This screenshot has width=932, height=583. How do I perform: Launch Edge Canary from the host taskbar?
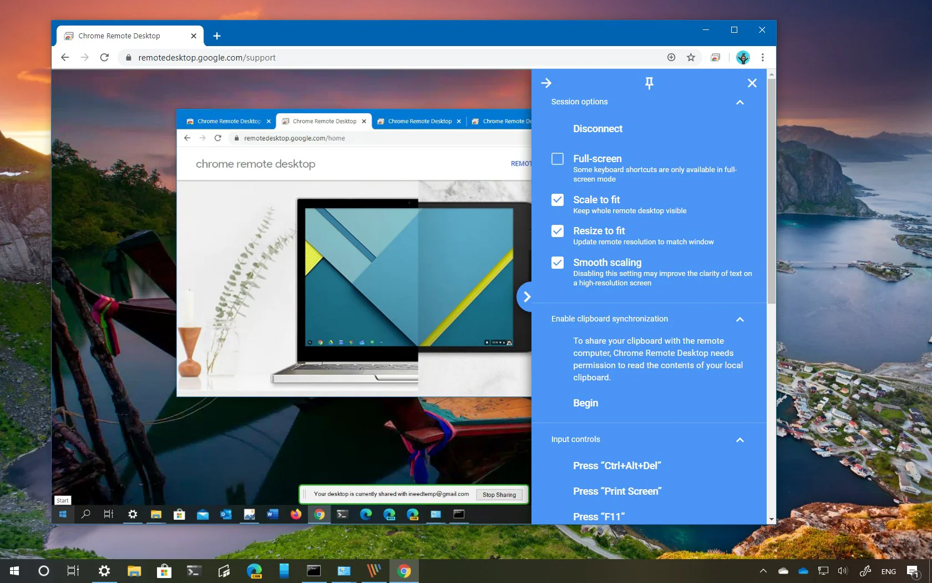point(255,571)
